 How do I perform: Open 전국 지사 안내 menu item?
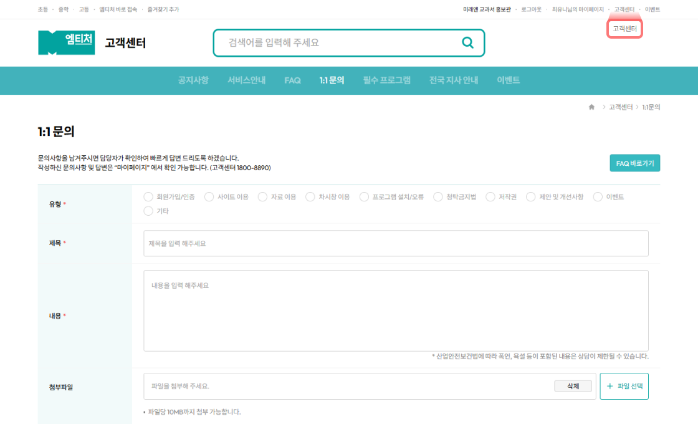pyautogui.click(x=454, y=80)
